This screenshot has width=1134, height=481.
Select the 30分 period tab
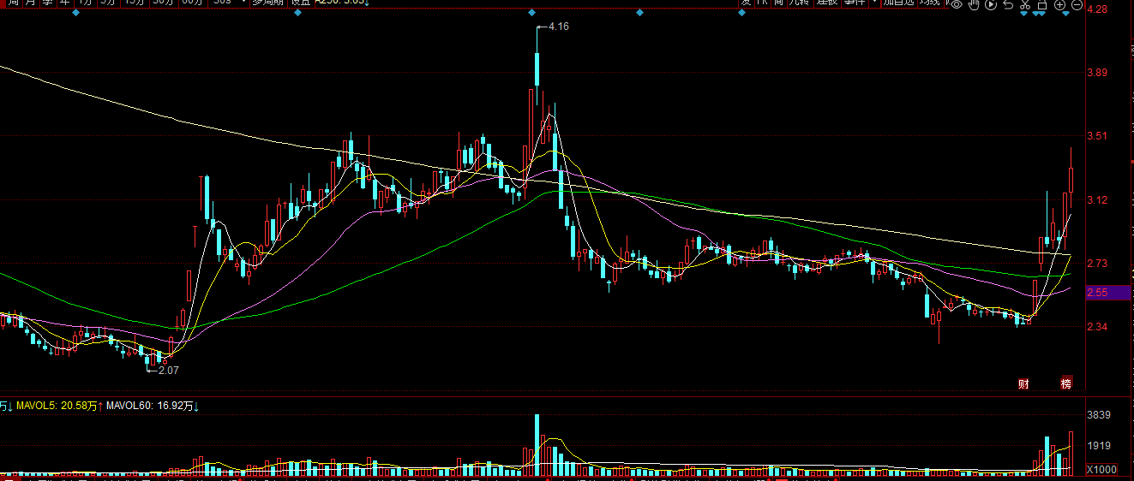(164, 3)
